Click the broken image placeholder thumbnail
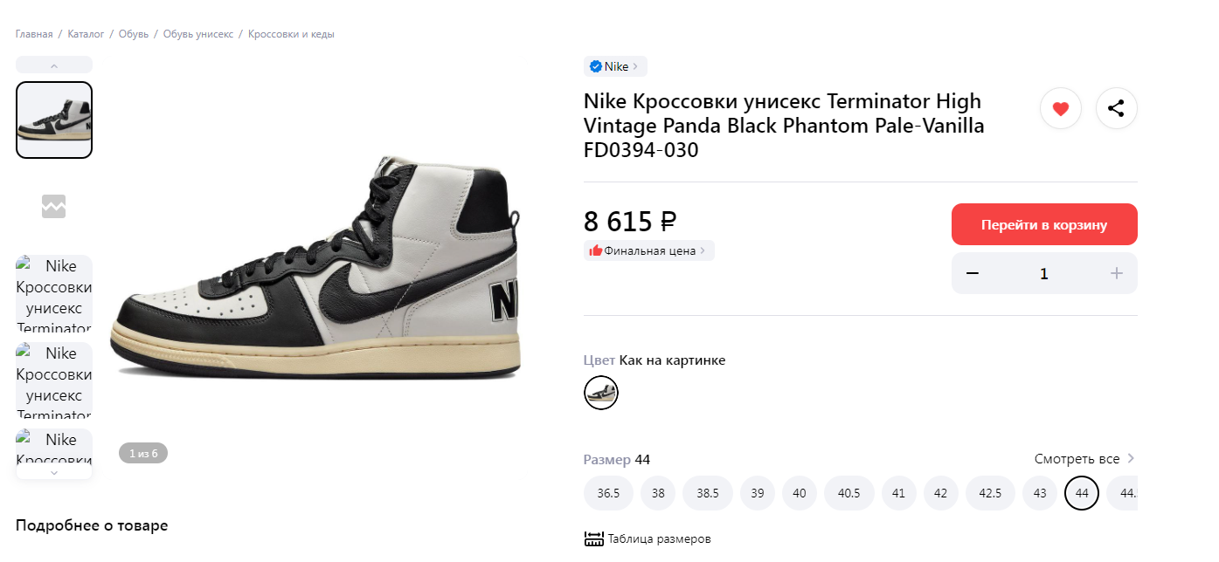Image resolution: width=1219 pixels, height=562 pixels. [x=54, y=207]
